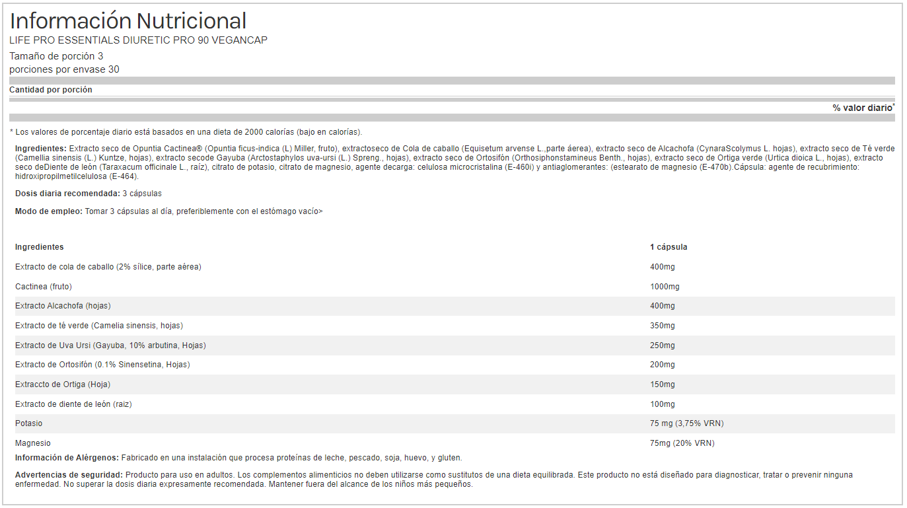
Task: Click the '200mg' value
Action: [663, 365]
